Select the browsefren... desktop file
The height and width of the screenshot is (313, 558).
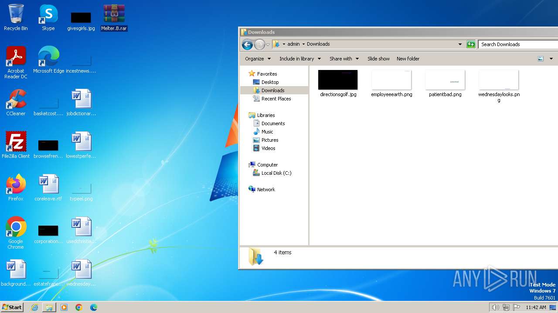tap(48, 149)
